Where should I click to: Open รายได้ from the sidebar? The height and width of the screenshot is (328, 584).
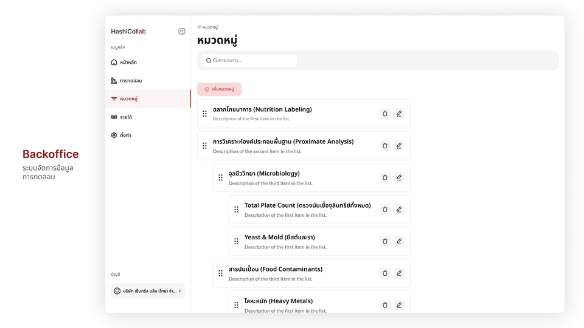point(125,117)
